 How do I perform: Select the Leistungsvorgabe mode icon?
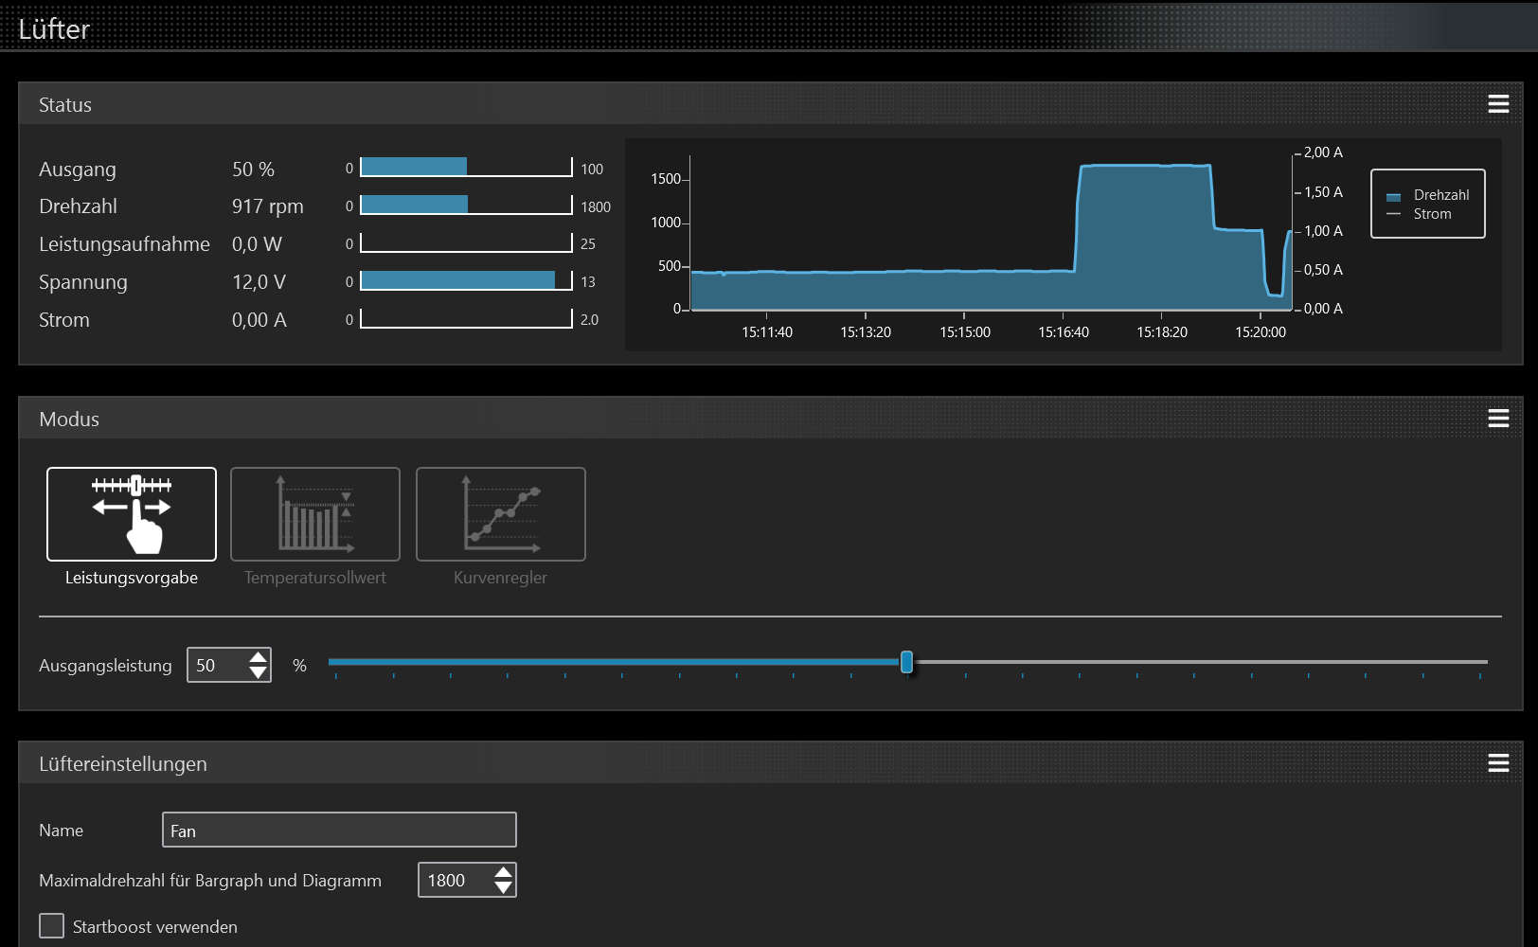coord(132,514)
